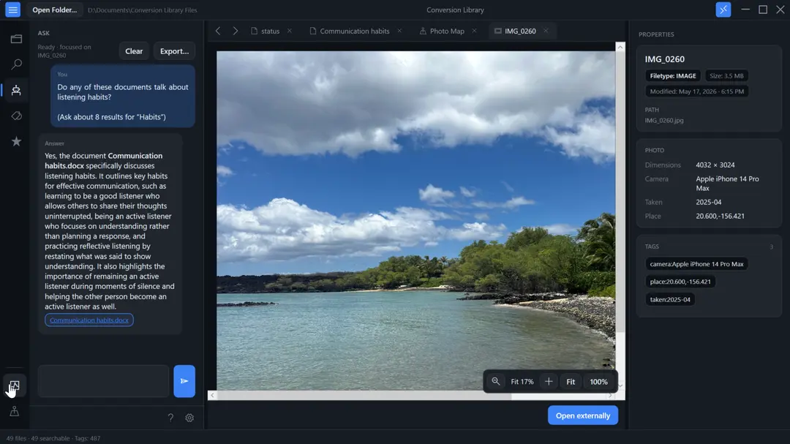Open the Communication habits.docx source link

(x=89, y=320)
